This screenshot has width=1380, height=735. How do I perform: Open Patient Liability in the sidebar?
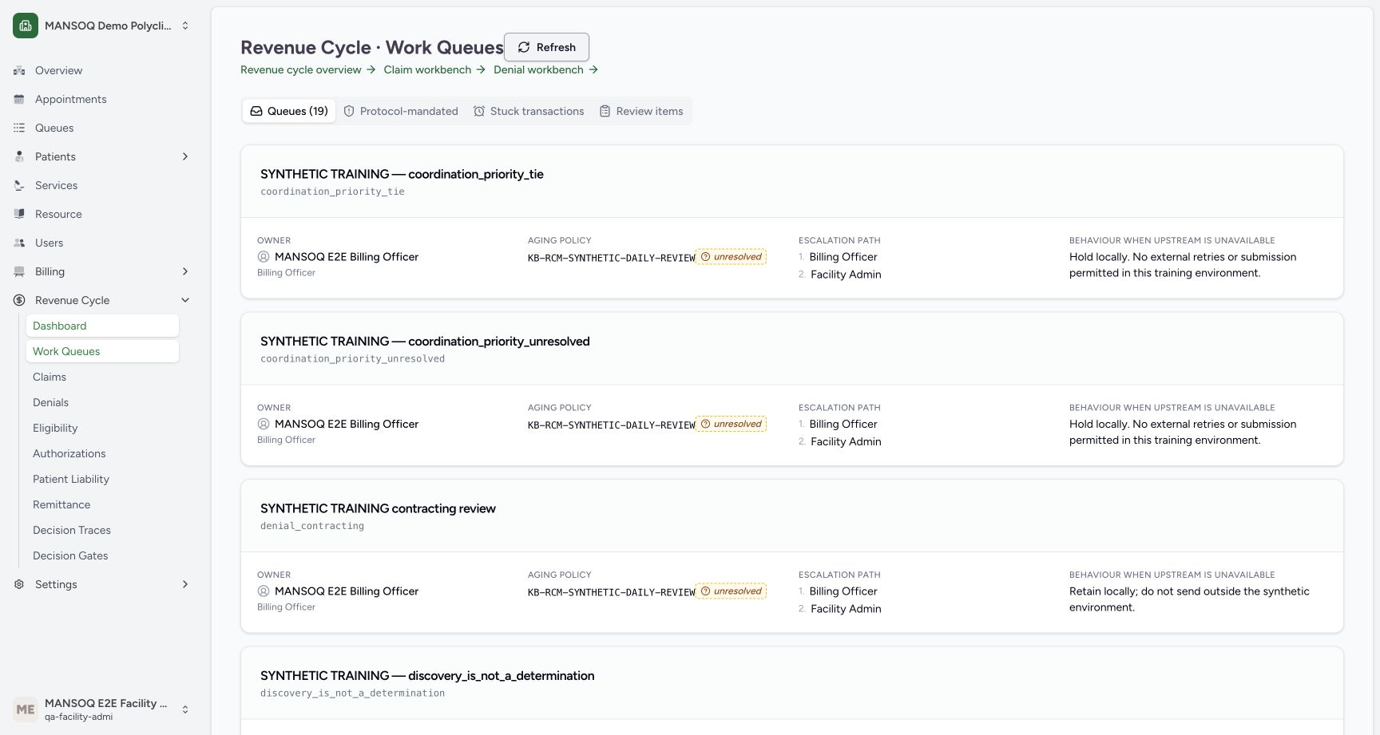[102, 479]
